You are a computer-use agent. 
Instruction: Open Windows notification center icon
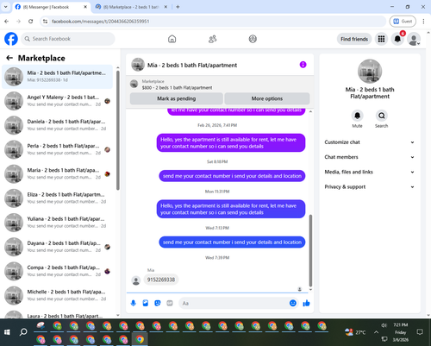pos(420,332)
